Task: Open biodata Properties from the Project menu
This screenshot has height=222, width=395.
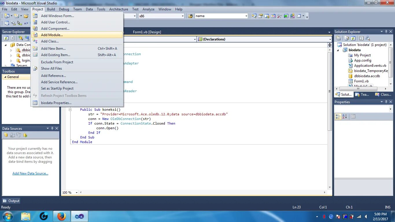Action: [x=77, y=103]
